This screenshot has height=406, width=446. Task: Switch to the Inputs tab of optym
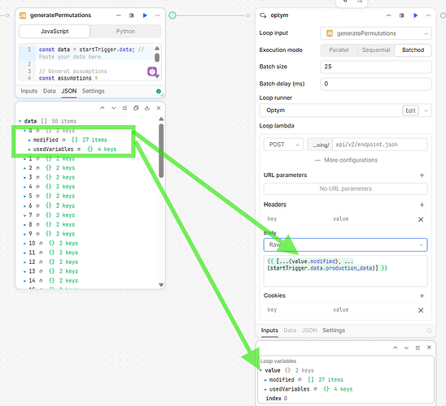click(x=269, y=330)
